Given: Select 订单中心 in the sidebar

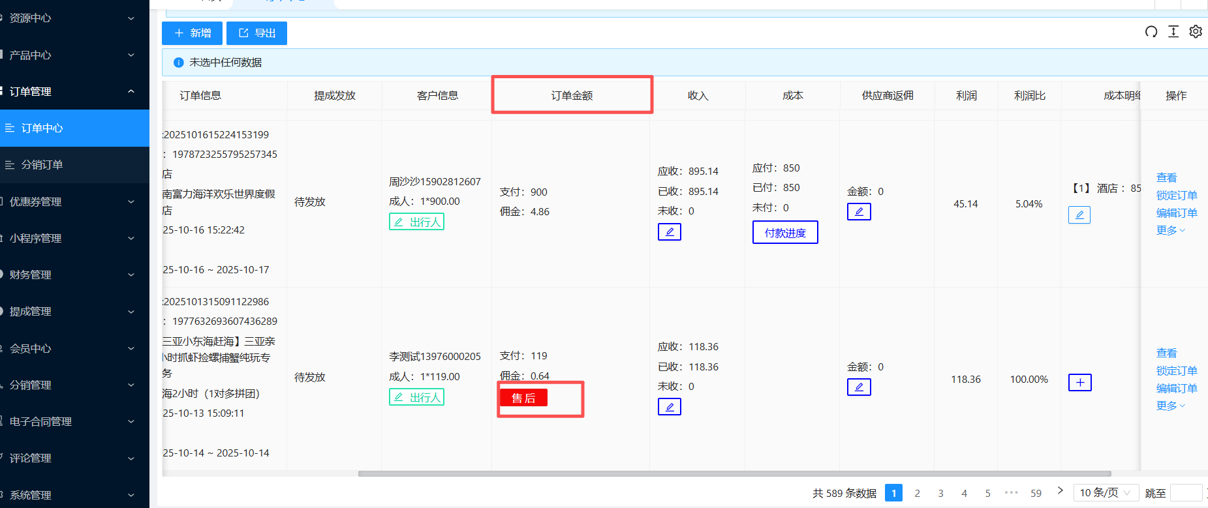Looking at the screenshot, I should (42, 128).
